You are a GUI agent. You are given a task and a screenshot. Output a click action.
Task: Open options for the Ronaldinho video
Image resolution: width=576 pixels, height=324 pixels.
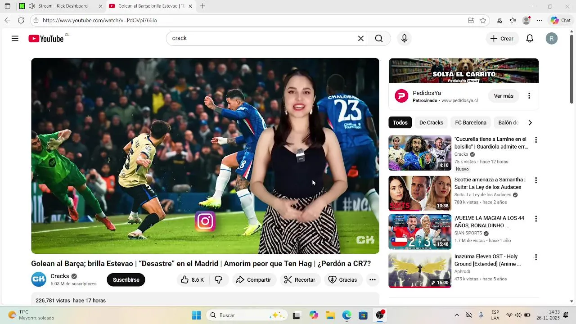535,219
